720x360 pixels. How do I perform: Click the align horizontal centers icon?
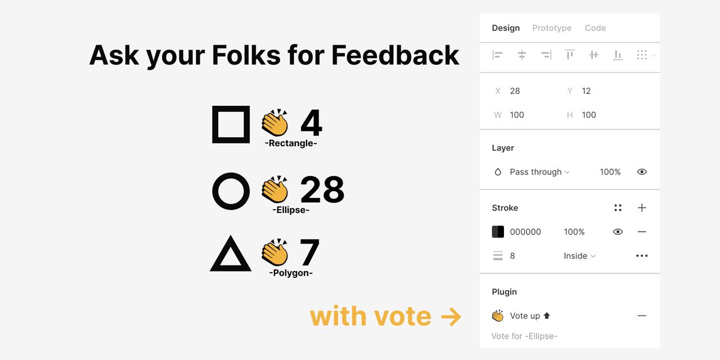522,55
